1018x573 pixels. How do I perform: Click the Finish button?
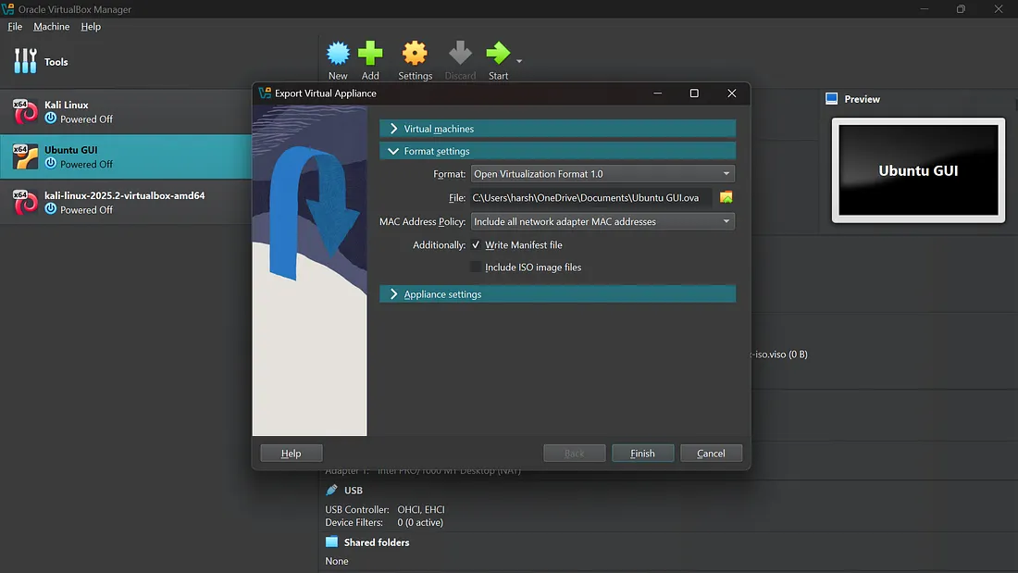[642, 453]
